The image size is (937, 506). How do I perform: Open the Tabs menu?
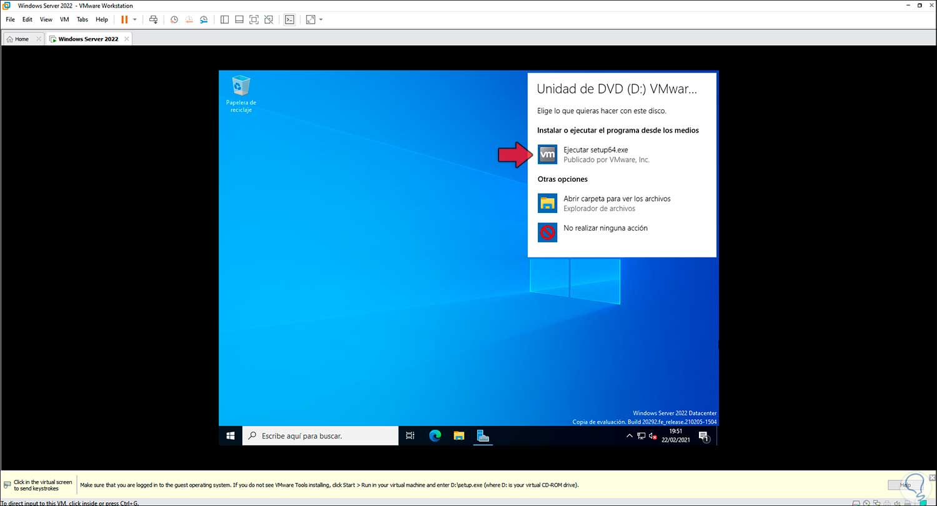82,19
